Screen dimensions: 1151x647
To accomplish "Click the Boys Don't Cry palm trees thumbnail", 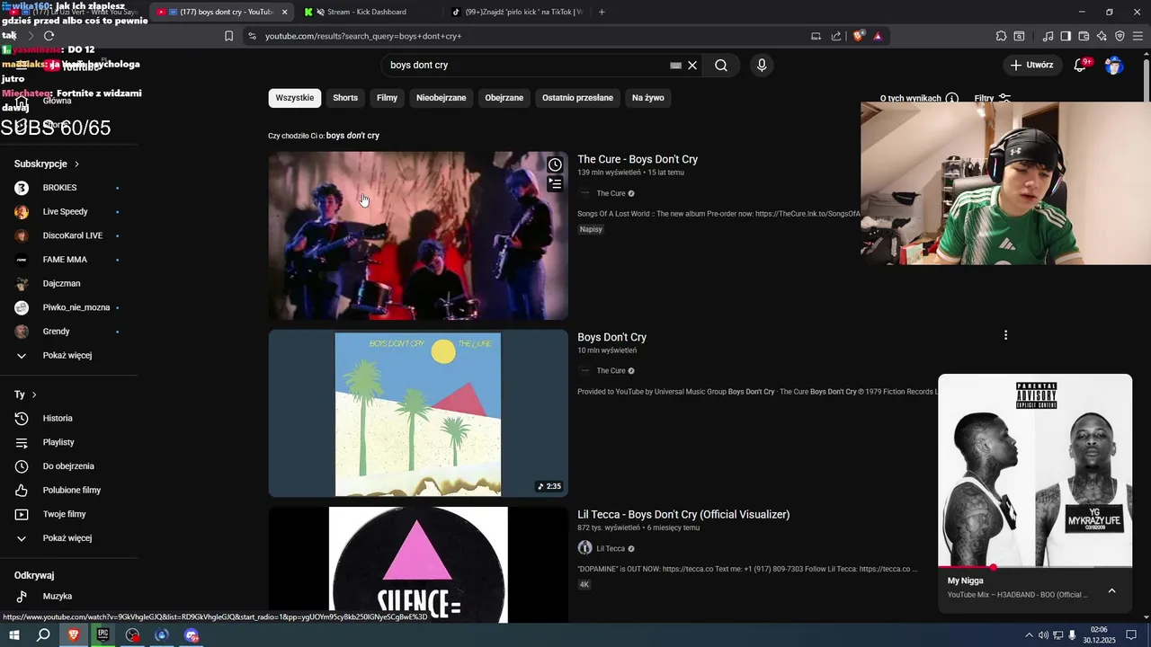I will pyautogui.click(x=418, y=413).
